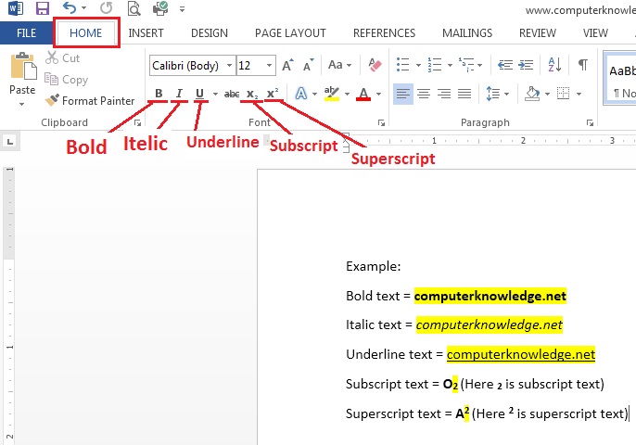Image resolution: width=636 pixels, height=445 pixels.
Task: Apply bullet list formatting
Action: tap(402, 65)
